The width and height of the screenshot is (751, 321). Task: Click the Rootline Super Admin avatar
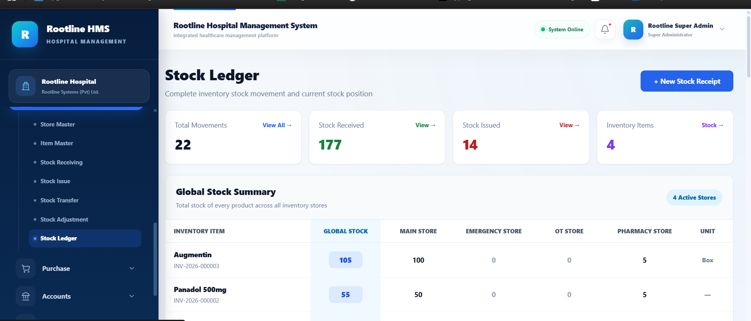tap(633, 29)
